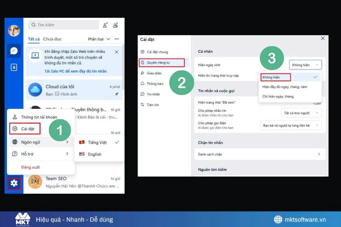Open the chat messages sidebar icon
This screenshot has width=341, height=227.
tap(14, 51)
